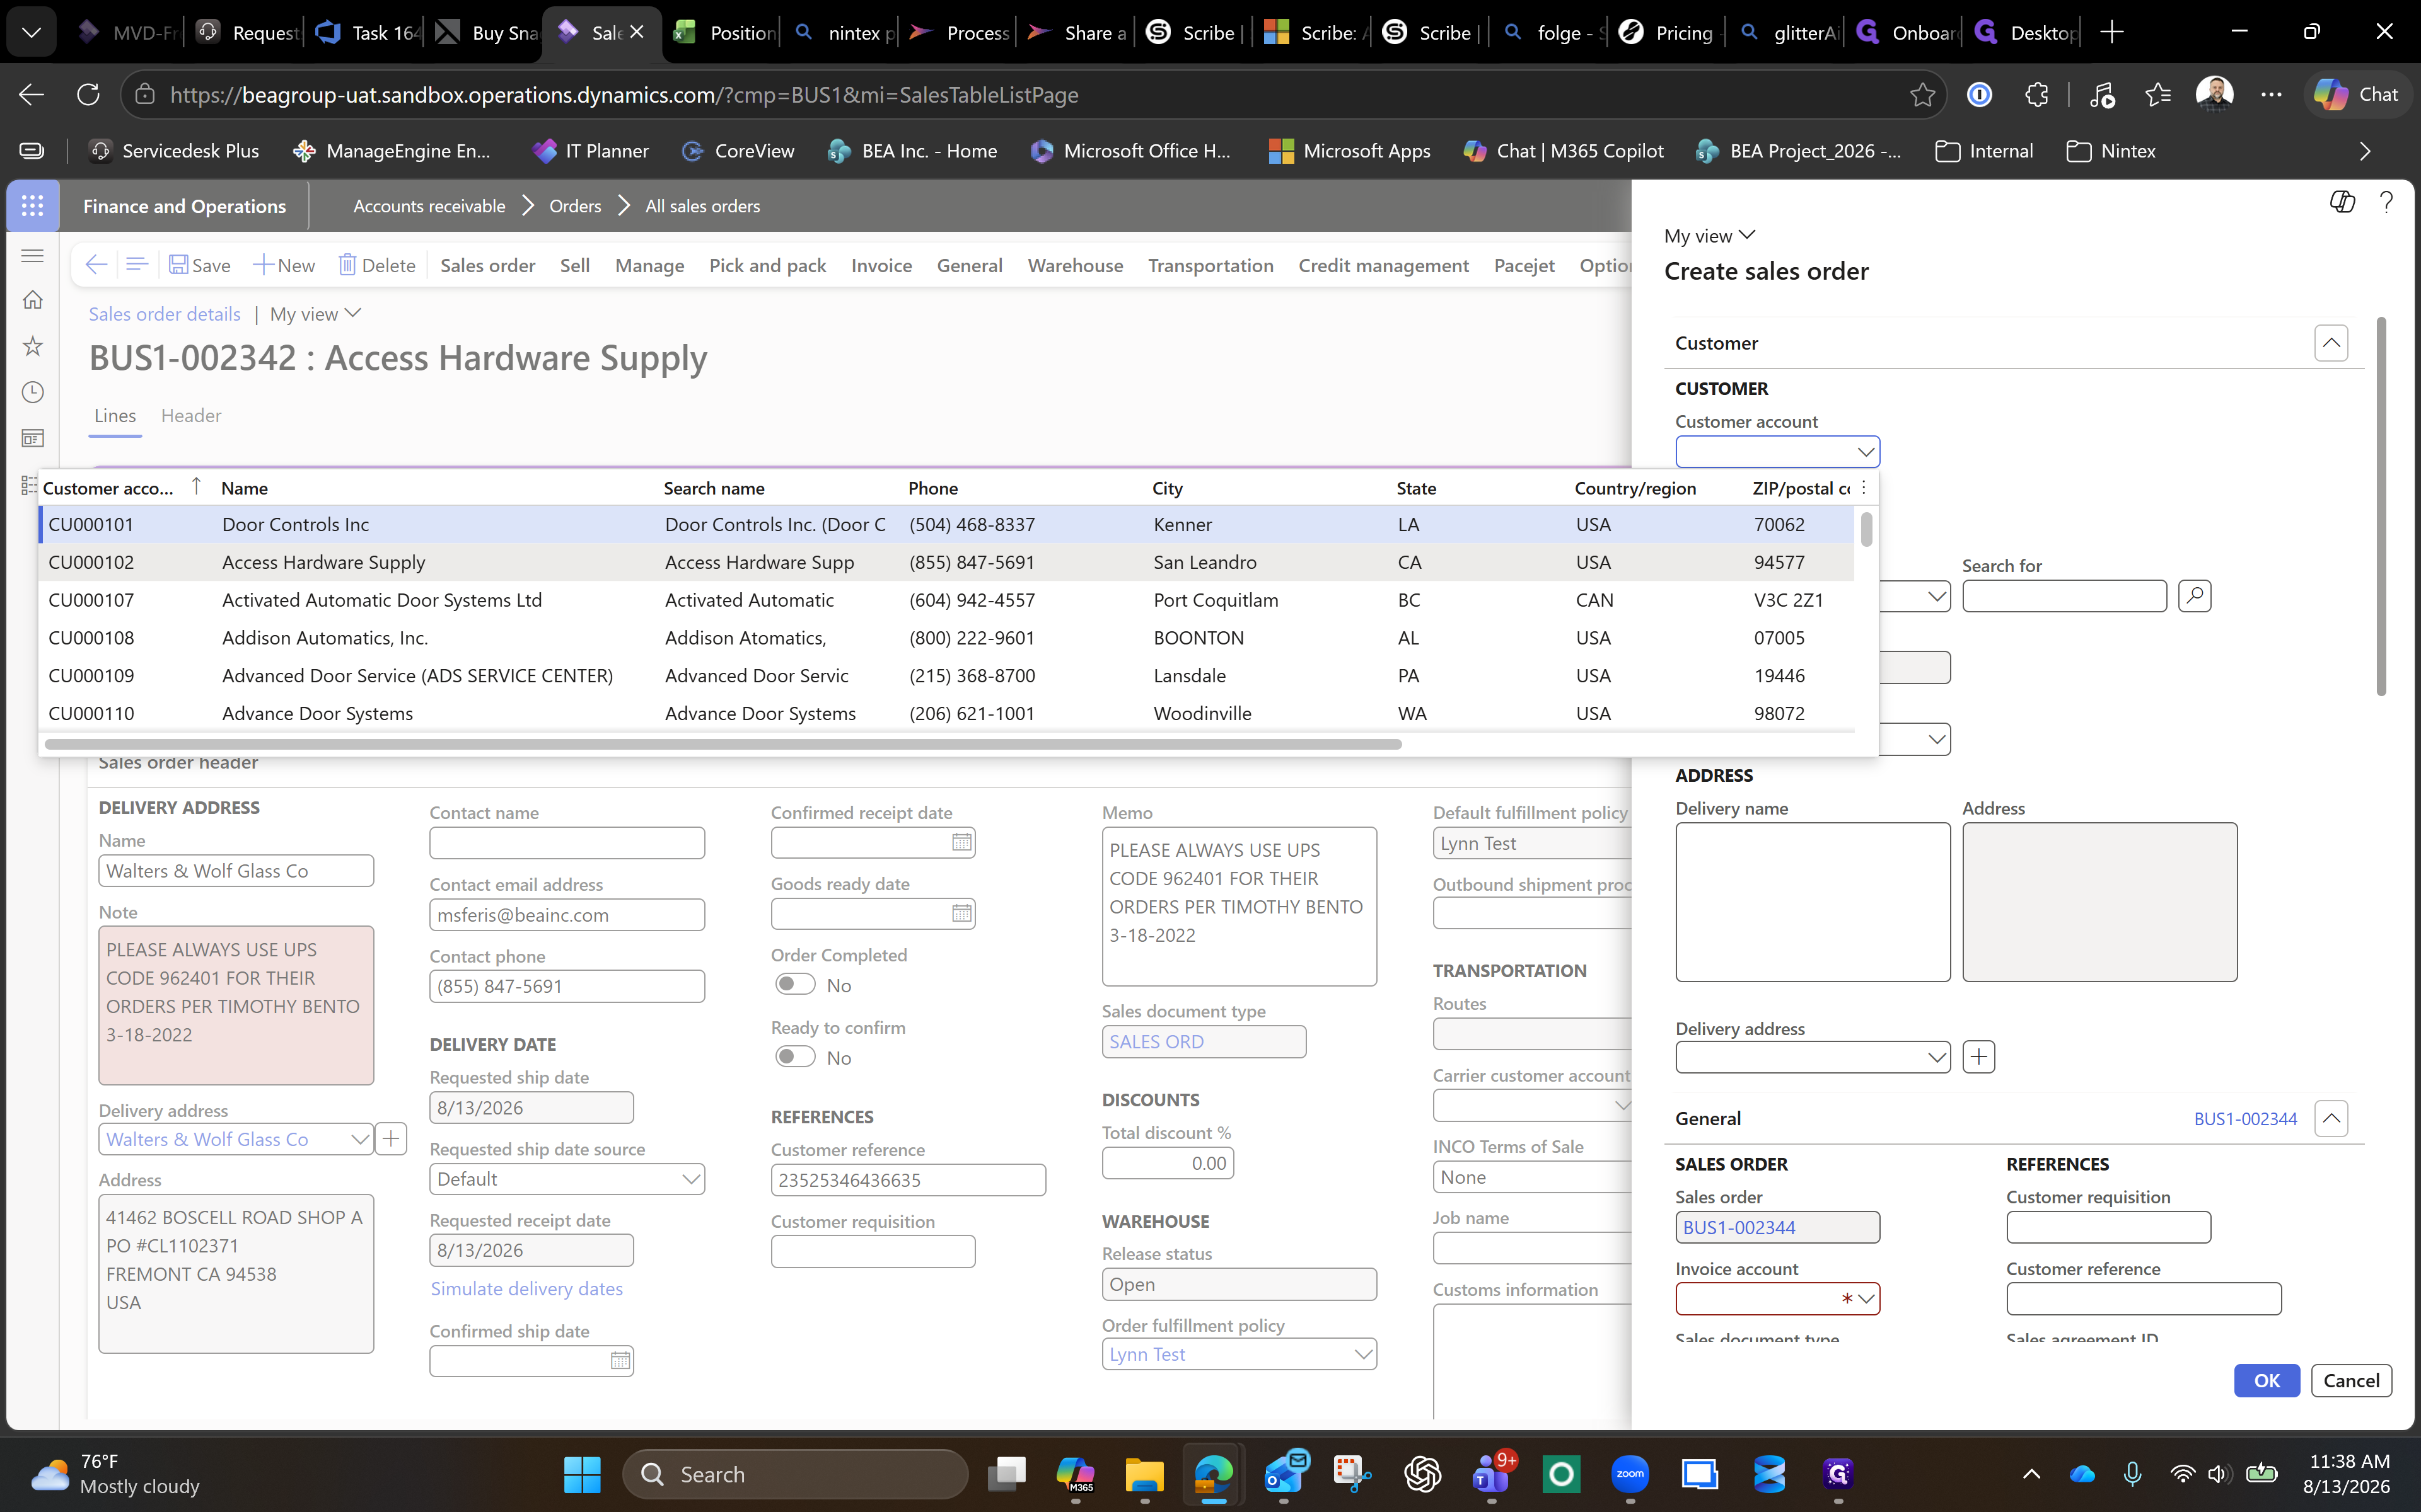Open Favorites star in the left sidebar
Image resolution: width=2421 pixels, height=1512 pixels.
coord(32,346)
